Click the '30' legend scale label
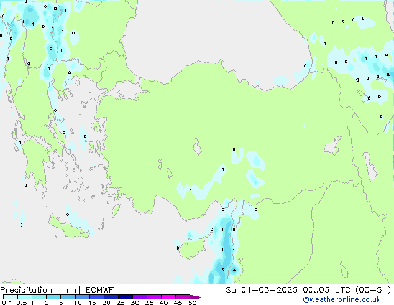The width and height of the screenshot is (394, 305). click(x=135, y=303)
